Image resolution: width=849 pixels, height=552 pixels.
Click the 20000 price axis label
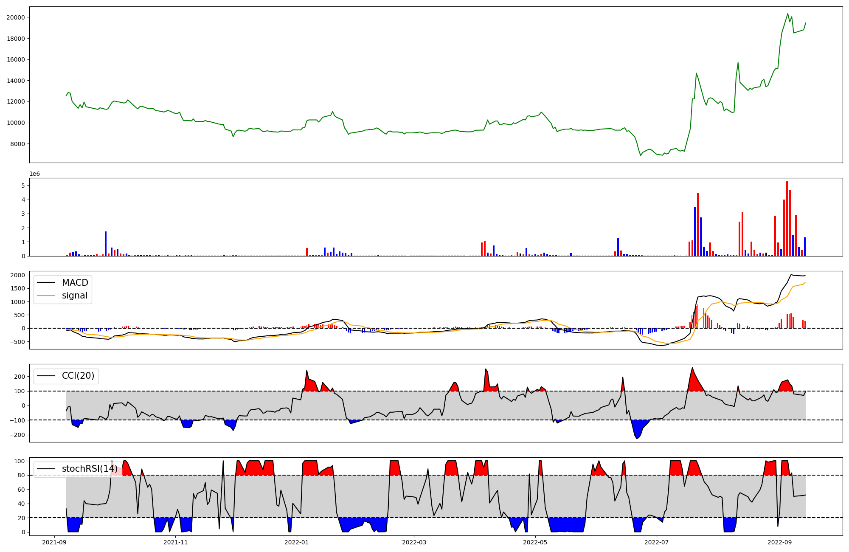pos(15,17)
